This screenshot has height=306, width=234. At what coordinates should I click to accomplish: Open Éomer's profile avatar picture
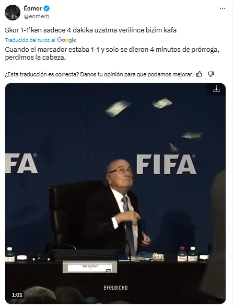13,13
